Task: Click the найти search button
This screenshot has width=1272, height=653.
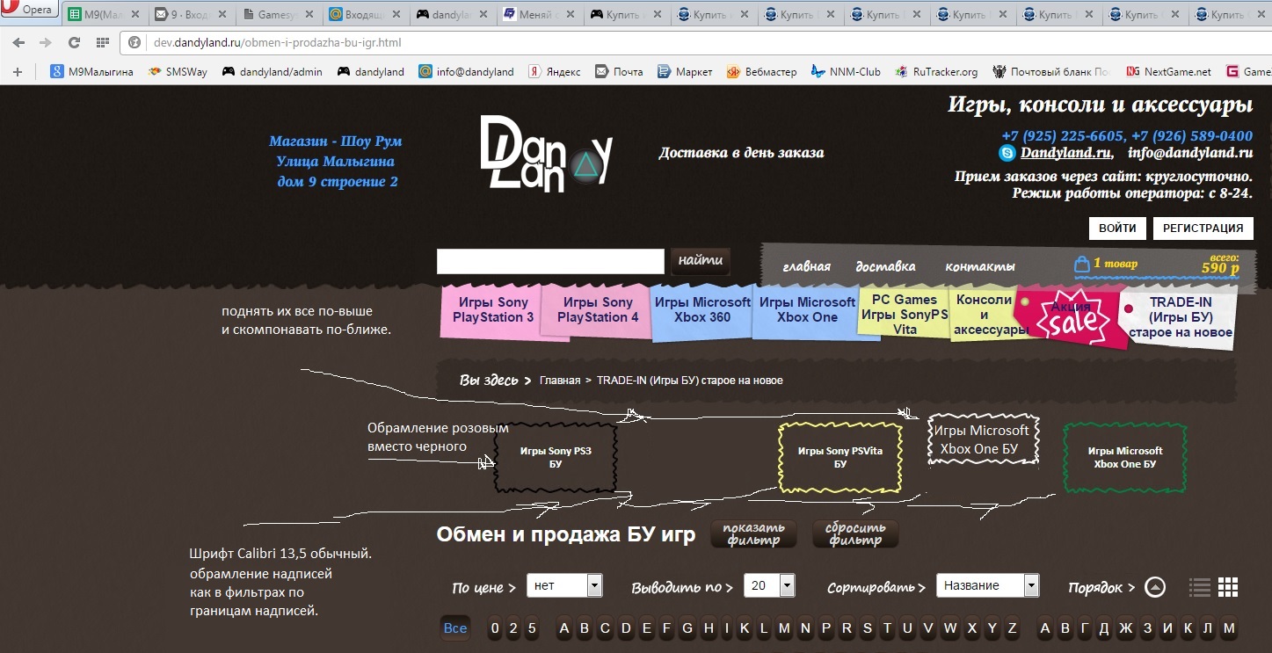Action: click(701, 260)
